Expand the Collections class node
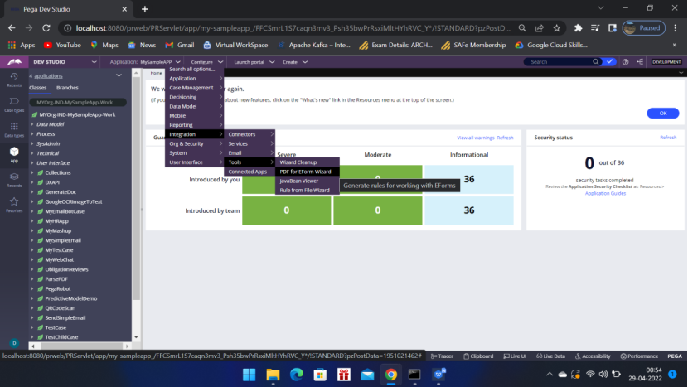Image resolution: width=688 pixels, height=387 pixels. [x=32, y=172]
